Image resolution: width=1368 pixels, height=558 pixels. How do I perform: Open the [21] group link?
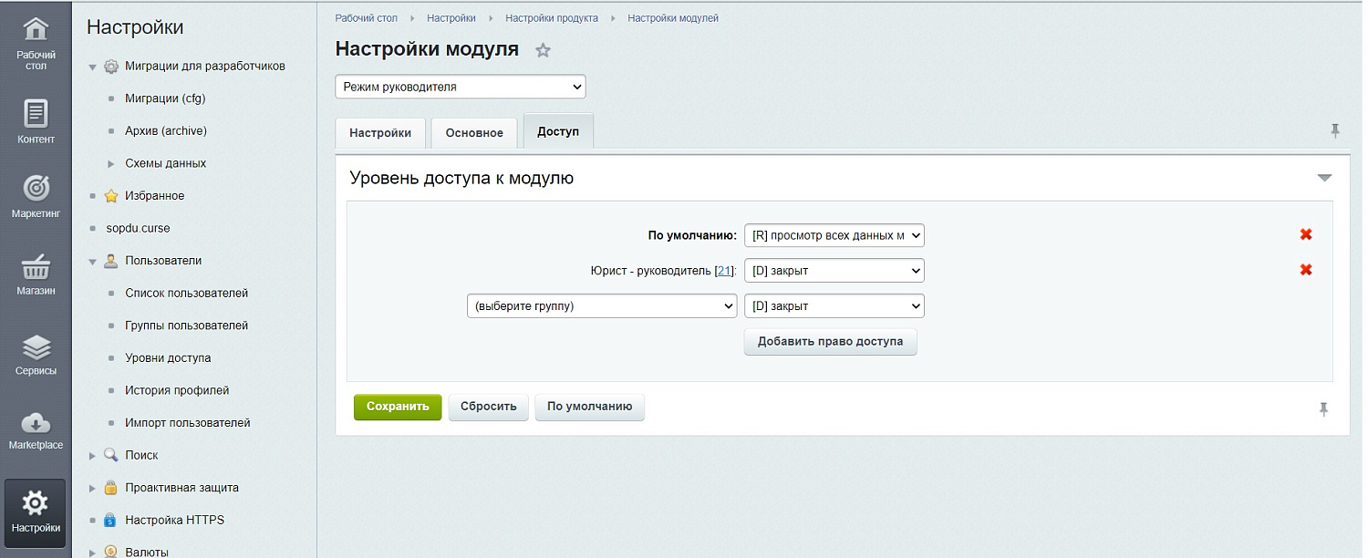pyautogui.click(x=725, y=269)
